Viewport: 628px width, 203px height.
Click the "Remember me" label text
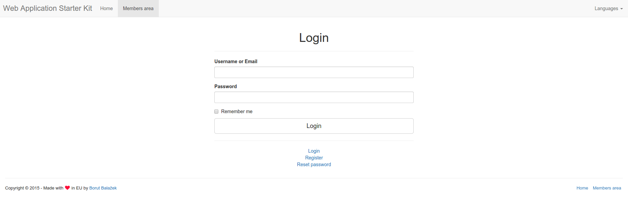pos(237,111)
